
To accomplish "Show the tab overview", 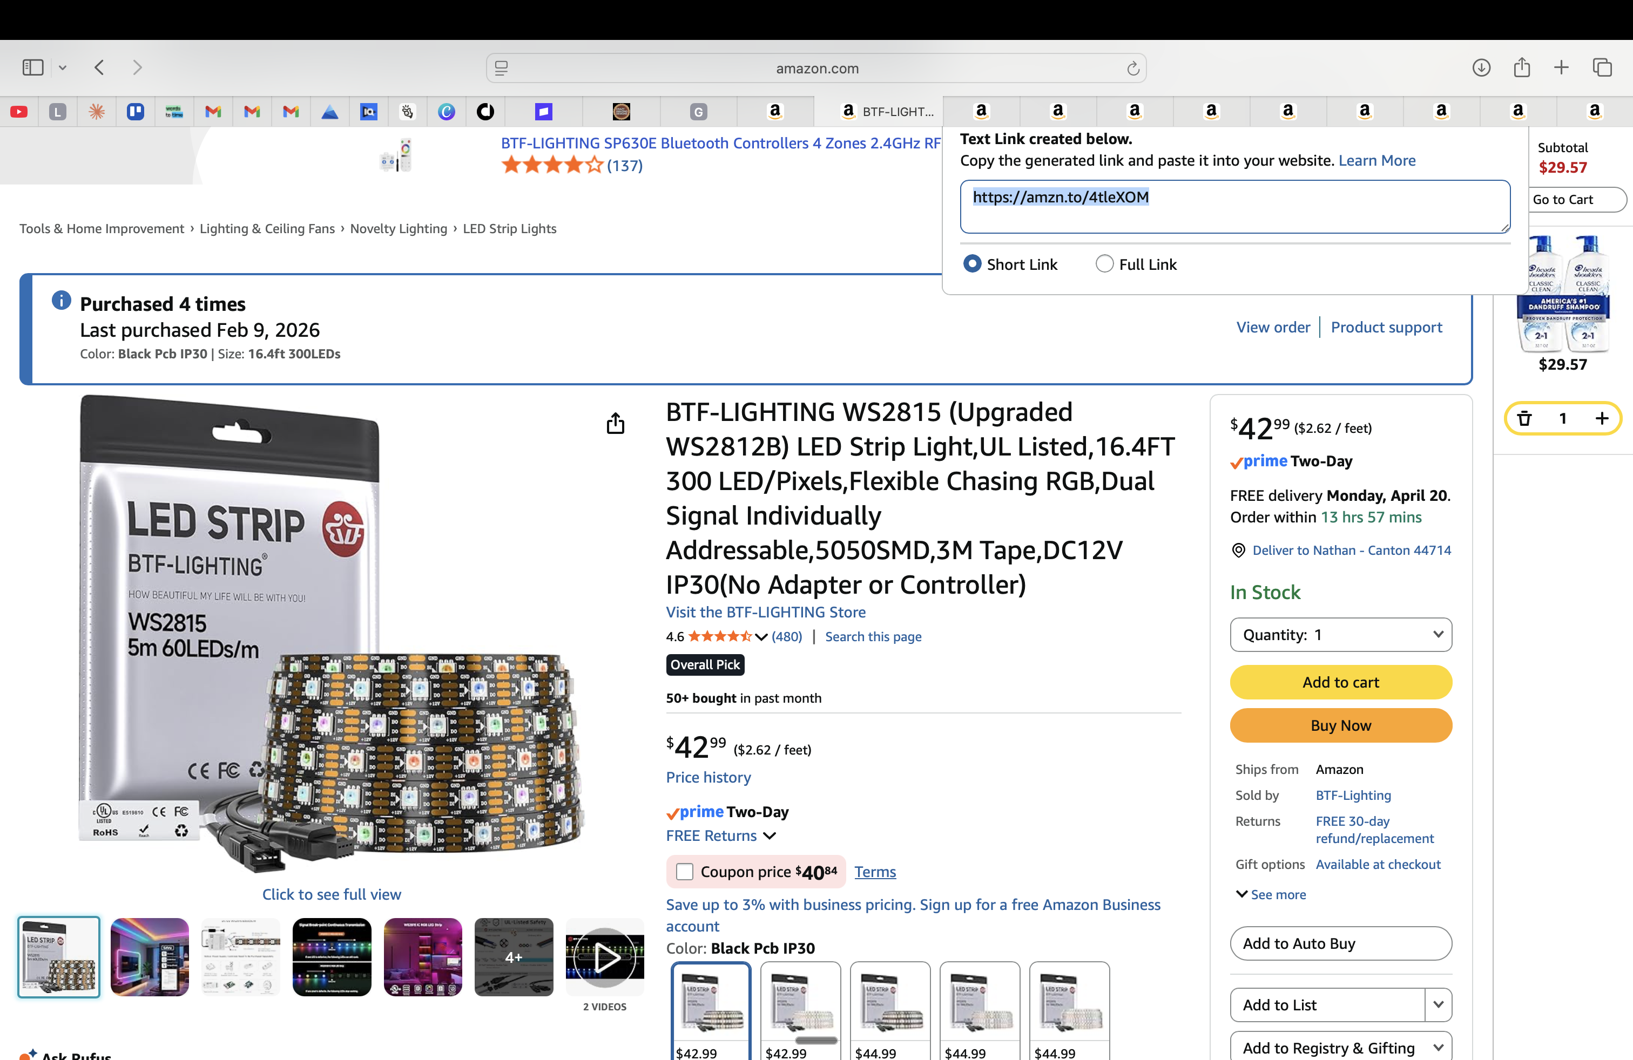I will tap(1602, 67).
